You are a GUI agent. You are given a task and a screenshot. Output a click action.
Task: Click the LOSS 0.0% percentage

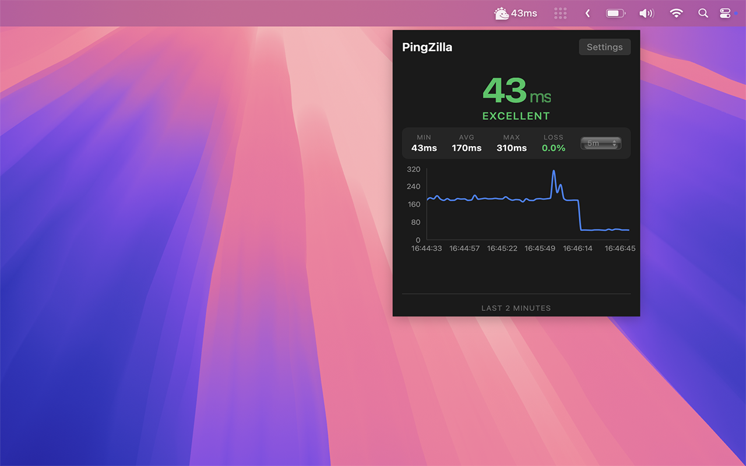pos(553,148)
